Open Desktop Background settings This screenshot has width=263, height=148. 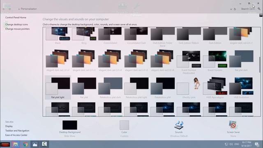pyautogui.click(x=70, y=125)
